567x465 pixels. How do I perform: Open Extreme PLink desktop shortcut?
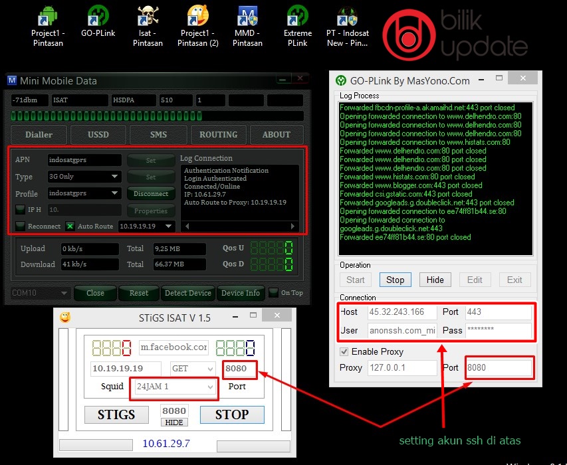pyautogui.click(x=298, y=27)
